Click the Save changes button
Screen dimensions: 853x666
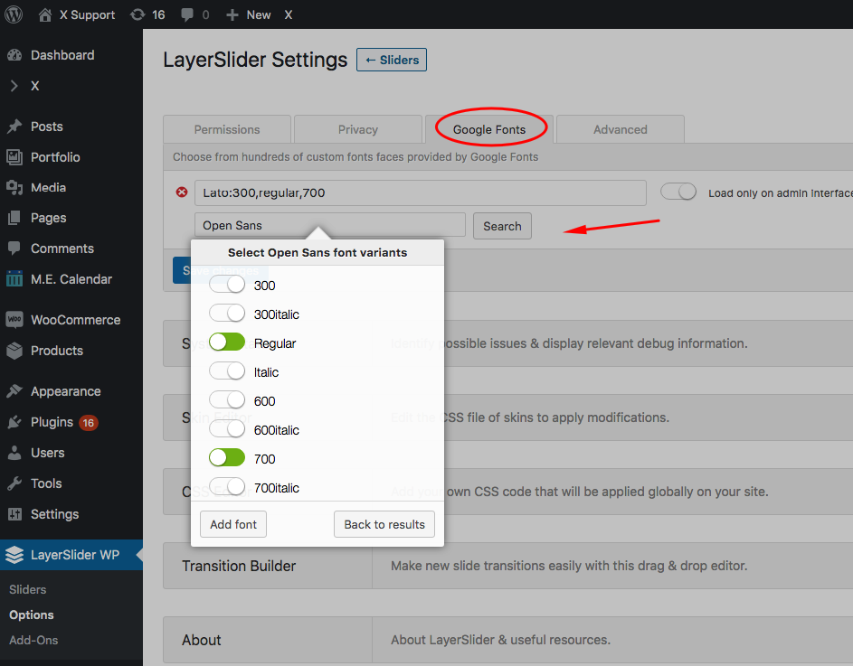pos(221,270)
